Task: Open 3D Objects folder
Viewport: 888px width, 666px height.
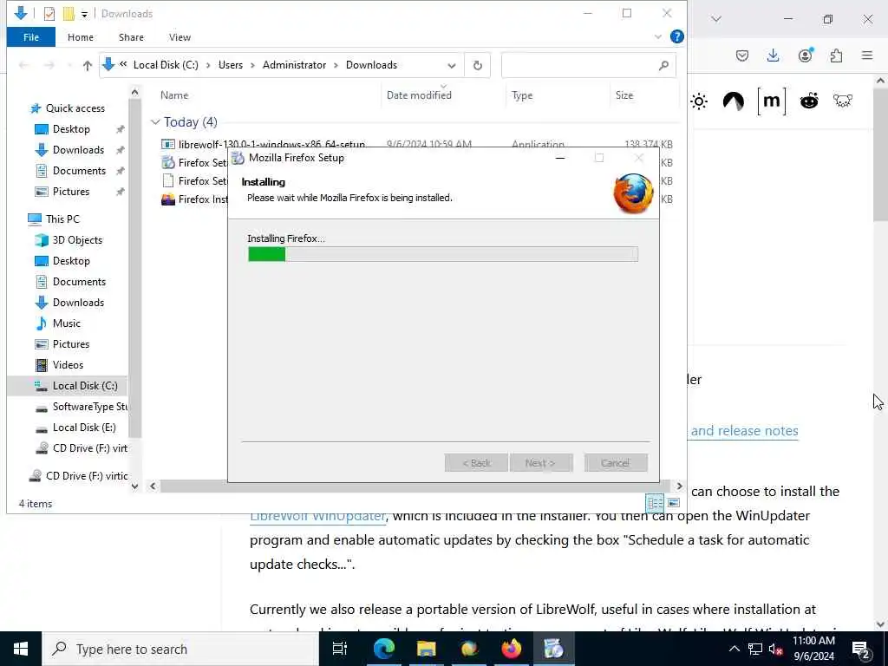Action: click(77, 240)
